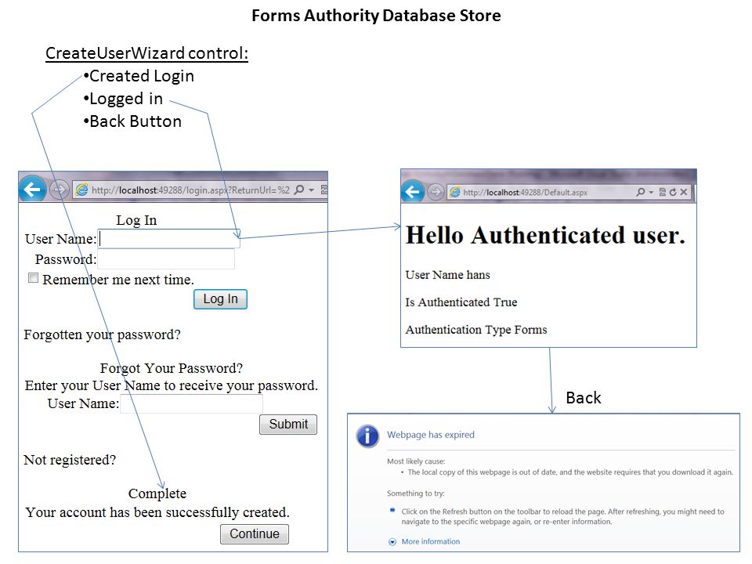The image size is (752, 564).
Task: Click the compatibility view icon in Default.aspx browser
Action: click(663, 192)
